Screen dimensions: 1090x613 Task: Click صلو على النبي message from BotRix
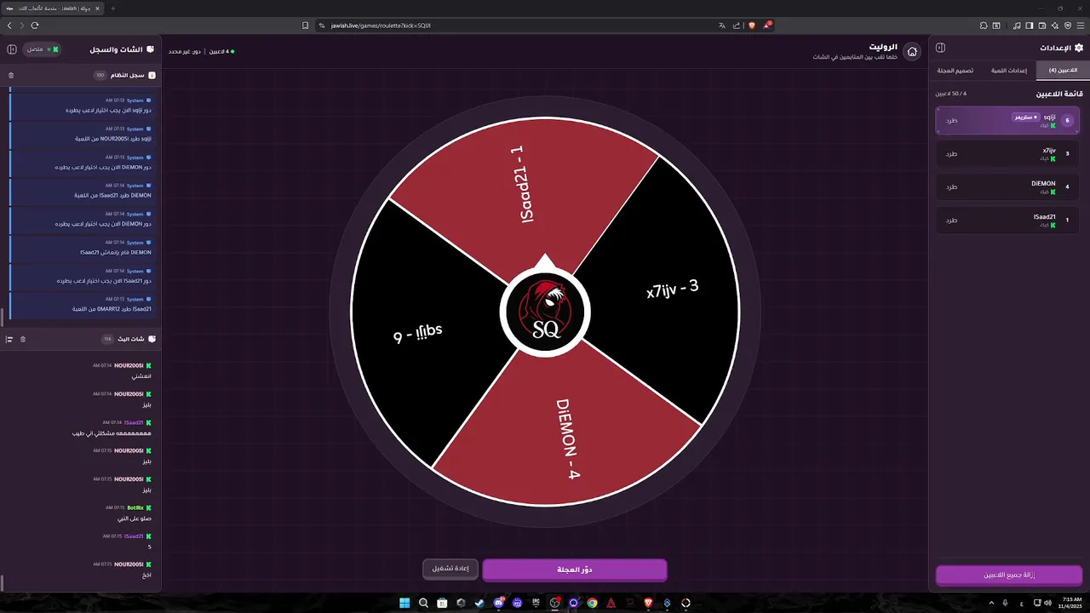[x=134, y=518]
